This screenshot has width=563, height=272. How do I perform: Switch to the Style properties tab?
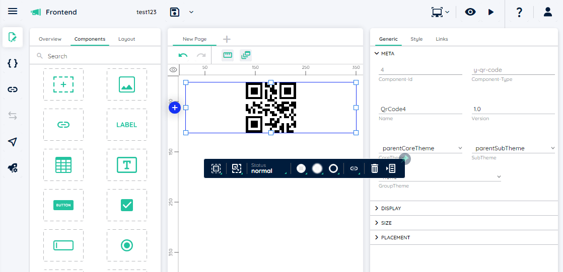tap(416, 39)
